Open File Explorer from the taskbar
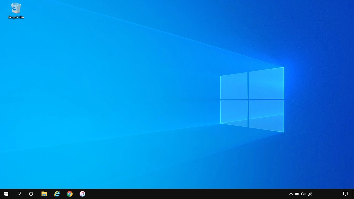The width and height of the screenshot is (354, 199). pos(44,194)
